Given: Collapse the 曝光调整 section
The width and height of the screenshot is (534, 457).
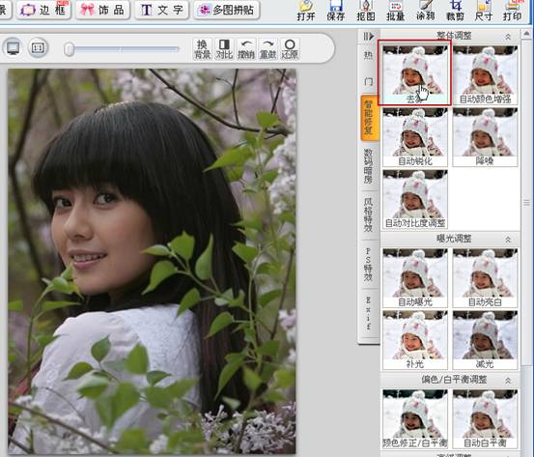Looking at the screenshot, I should click(508, 240).
